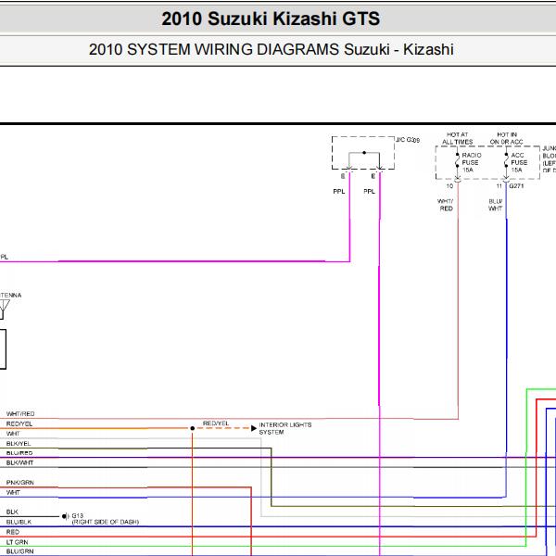Click 'BLU/BLK' wire label

click(19, 522)
